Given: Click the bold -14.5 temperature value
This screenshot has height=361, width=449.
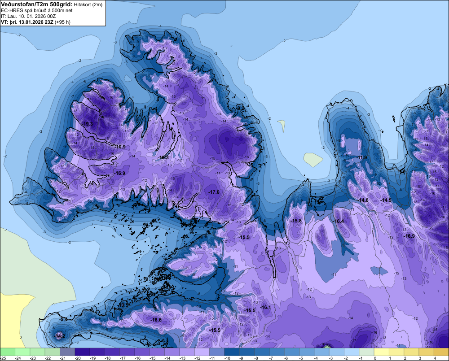Looking at the screenshot, I should pos(386,200).
